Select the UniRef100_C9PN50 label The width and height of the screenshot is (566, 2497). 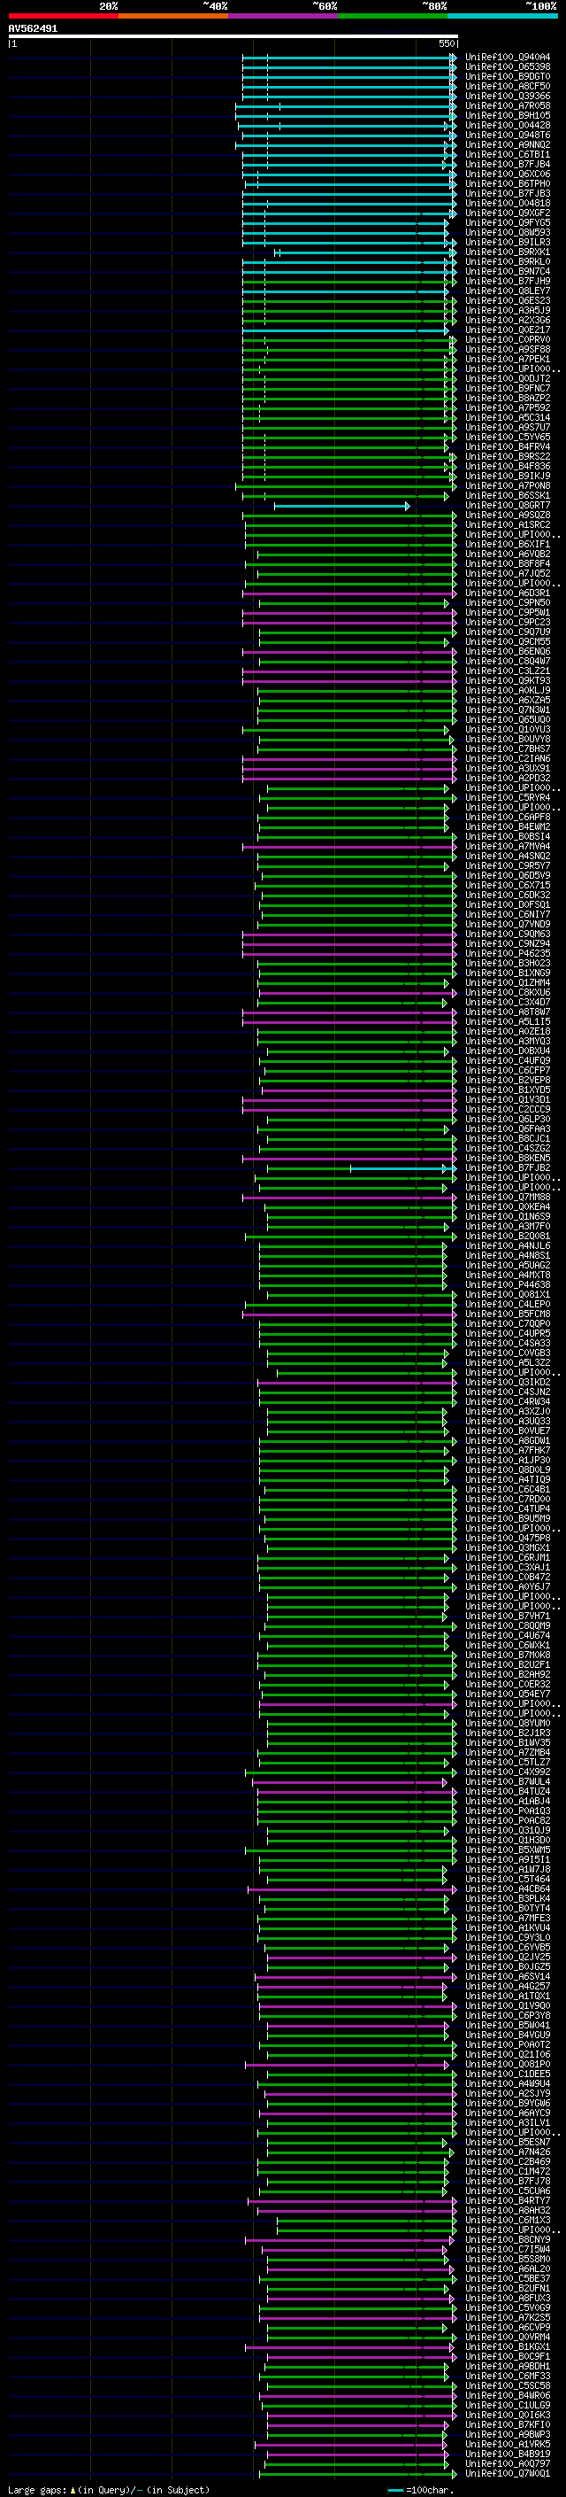pyautogui.click(x=507, y=603)
